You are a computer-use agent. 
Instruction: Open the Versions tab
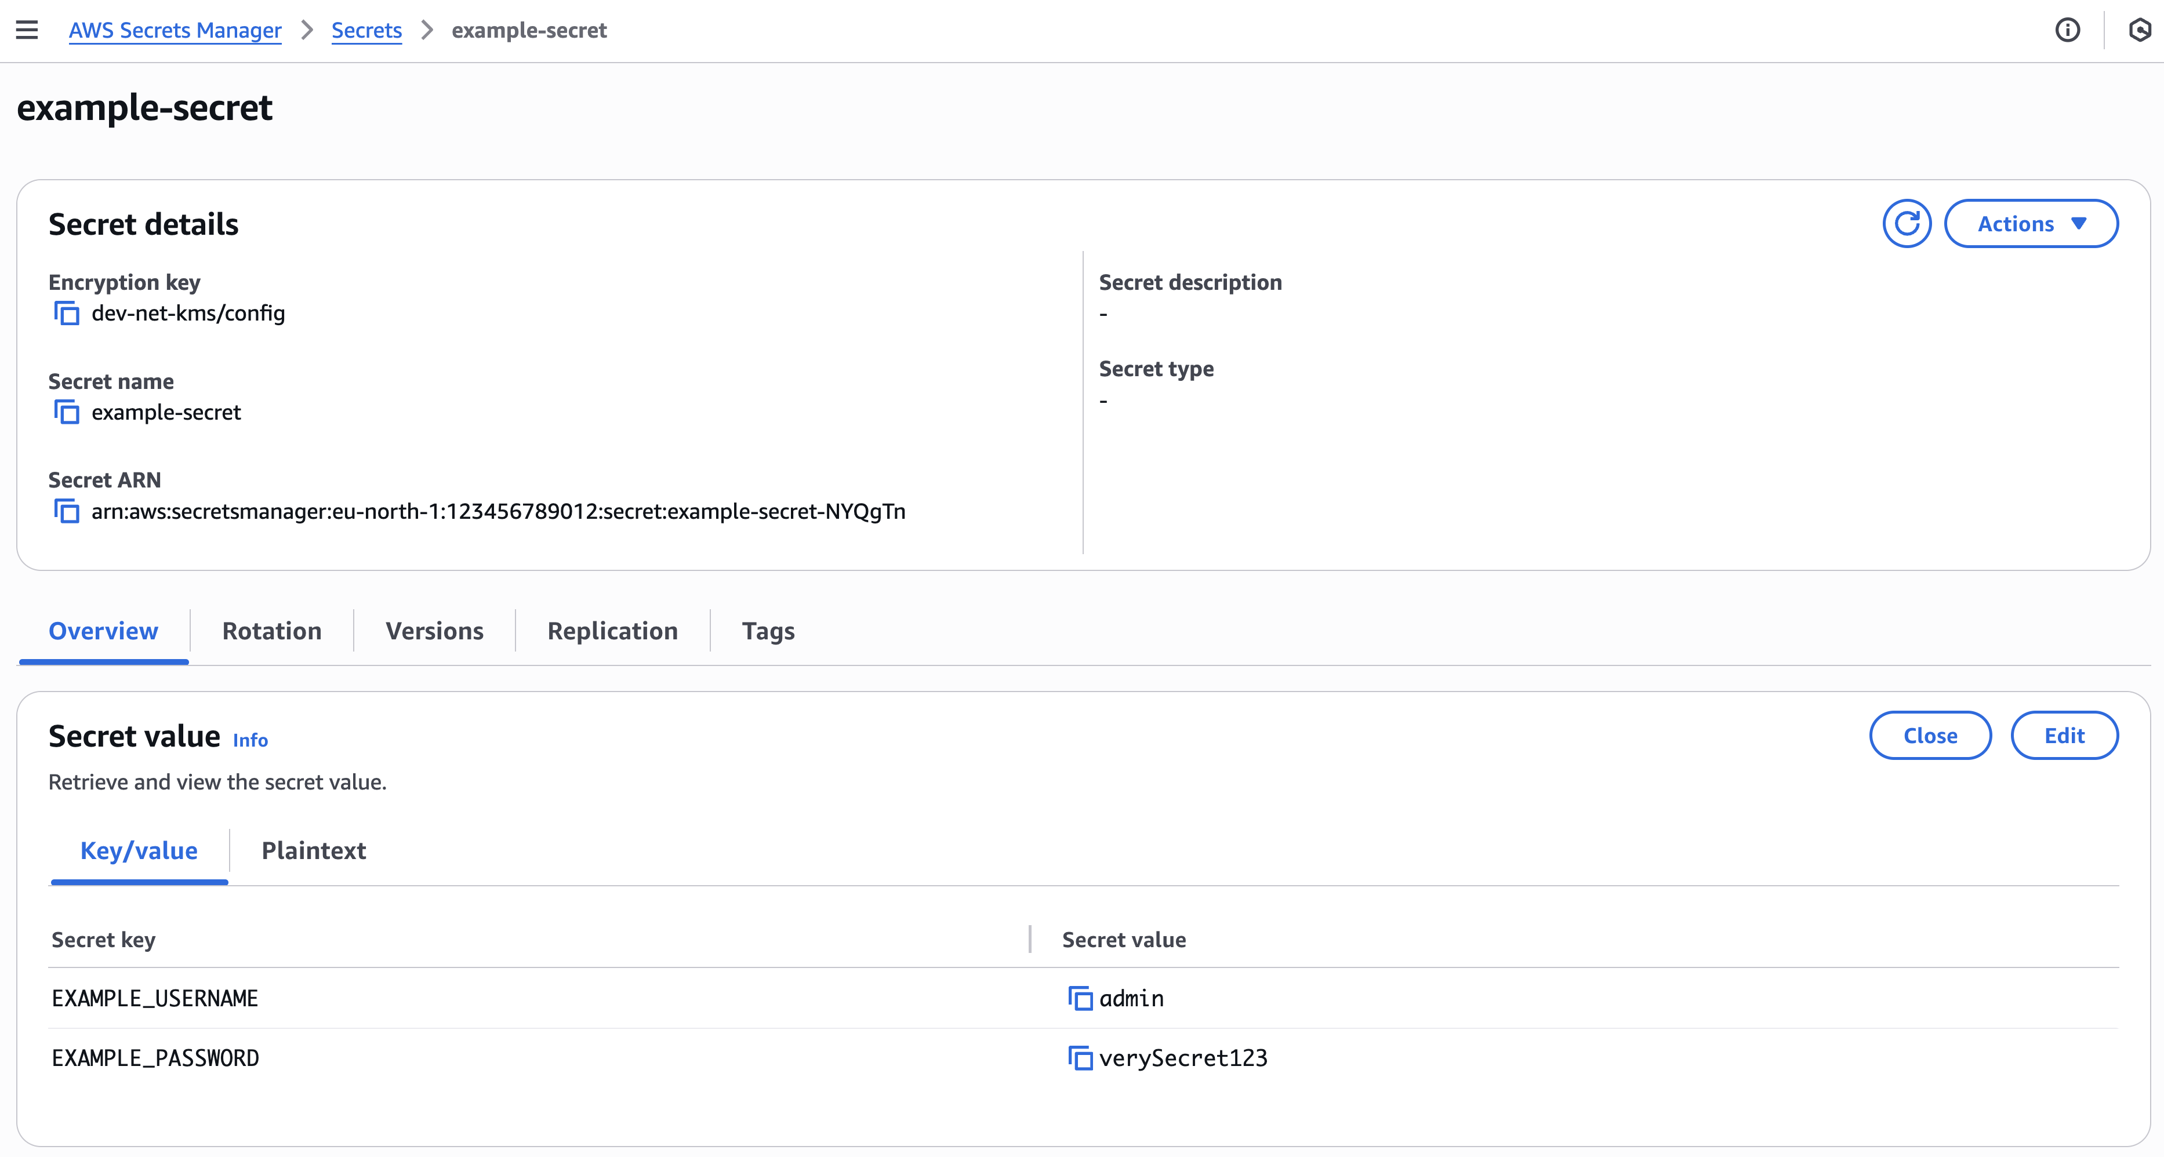pyautogui.click(x=434, y=631)
